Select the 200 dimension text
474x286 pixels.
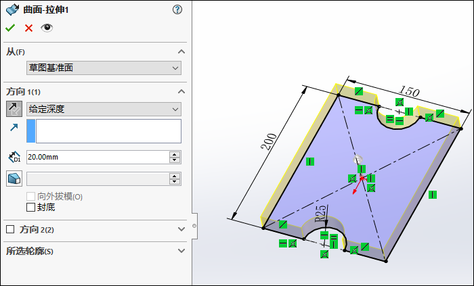click(x=269, y=141)
